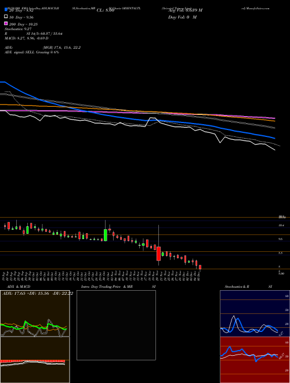This screenshot has height=383, width=290.
Task: Click the empty Intra Day Trading Price panel
Action: pos(116,325)
